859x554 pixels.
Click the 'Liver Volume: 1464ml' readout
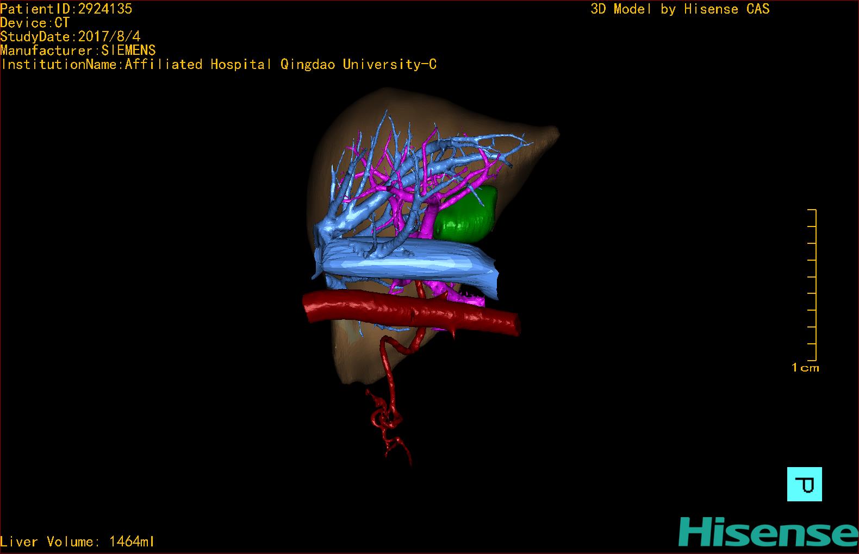pyautogui.click(x=77, y=542)
